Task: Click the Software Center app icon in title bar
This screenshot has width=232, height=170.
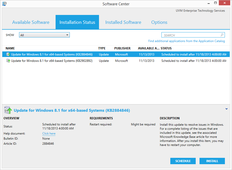Action: [x=4, y=4]
